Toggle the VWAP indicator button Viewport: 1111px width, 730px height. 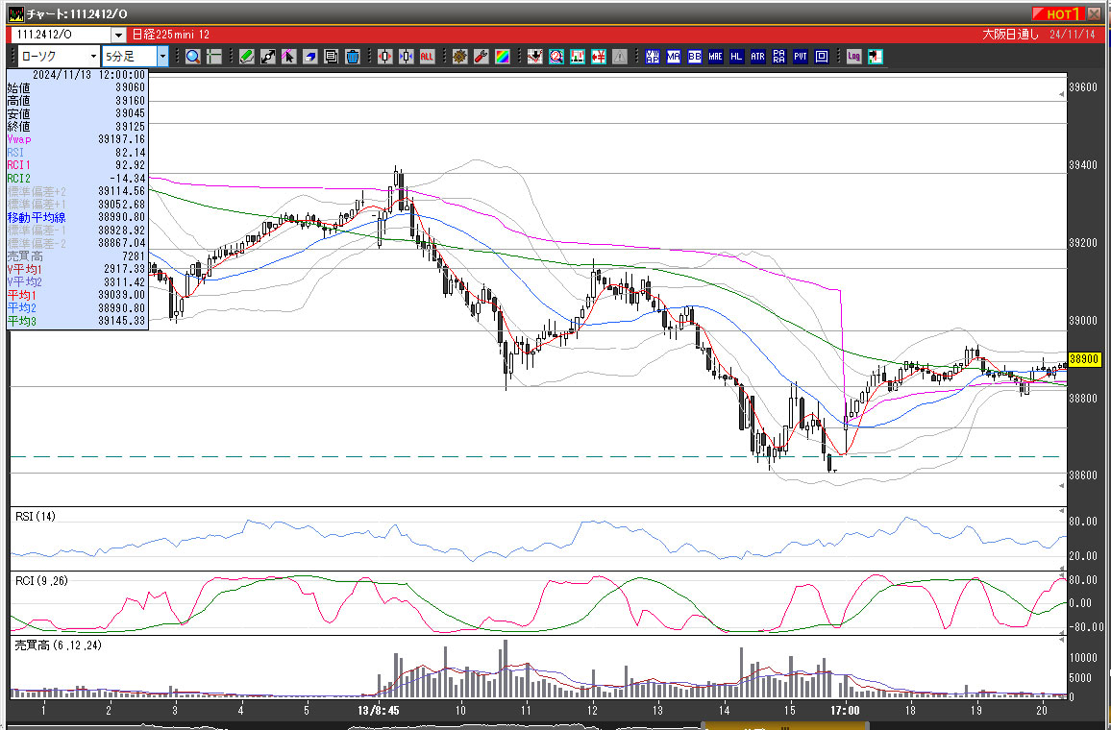(653, 57)
